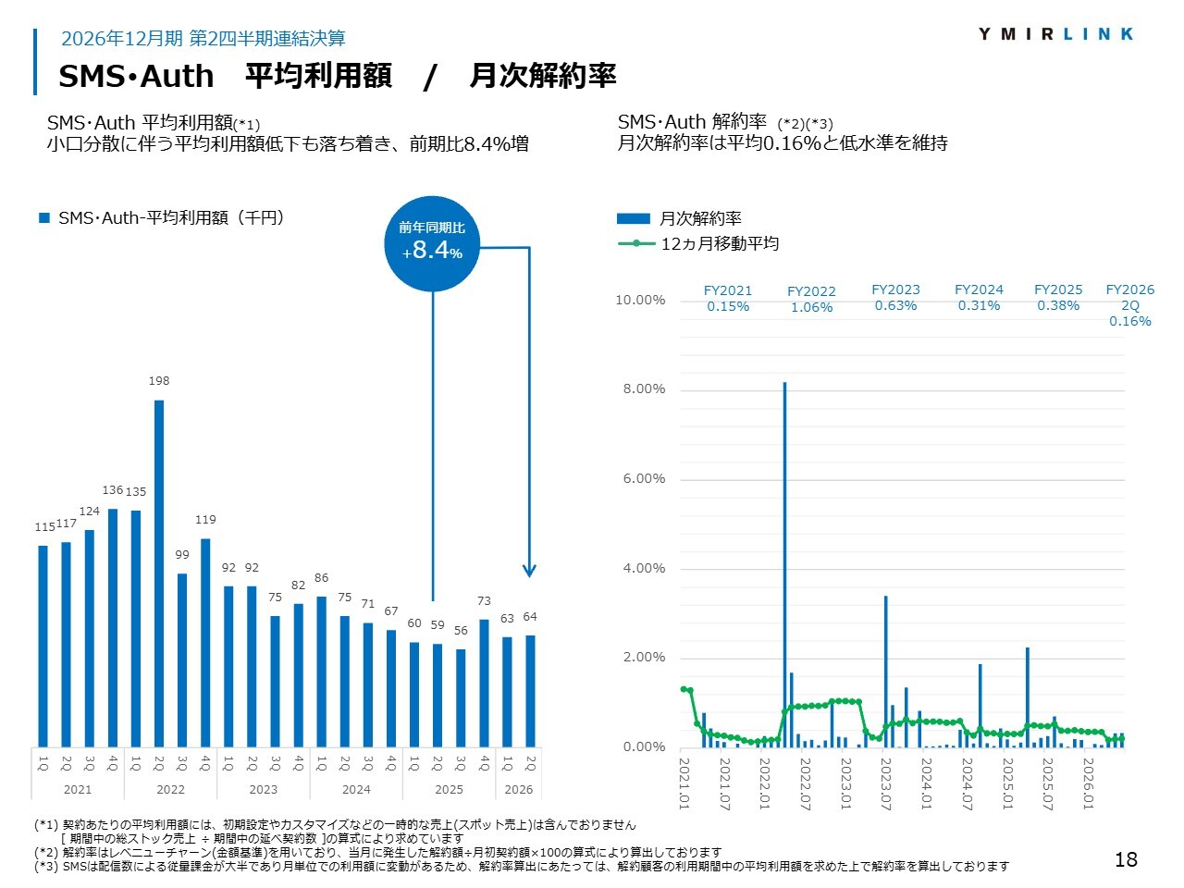
Task: Select the line 小口分散に伴う平均利用額低下も落ち着き
Action: [288, 143]
